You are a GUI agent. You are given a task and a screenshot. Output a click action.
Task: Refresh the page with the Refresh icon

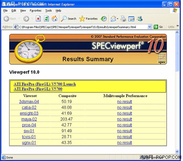[46, 19]
